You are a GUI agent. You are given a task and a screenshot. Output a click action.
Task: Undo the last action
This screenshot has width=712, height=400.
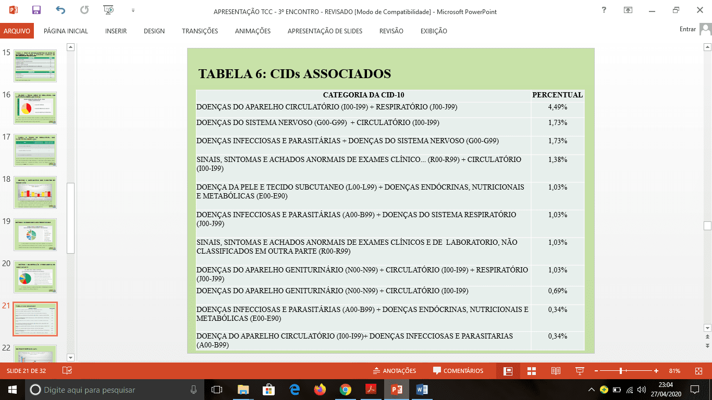click(60, 10)
